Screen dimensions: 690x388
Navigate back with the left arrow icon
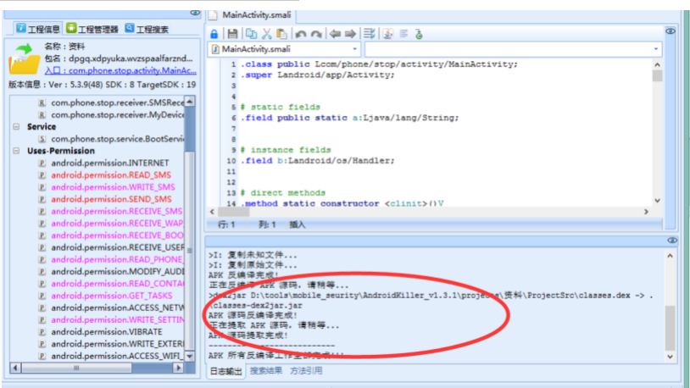336,34
